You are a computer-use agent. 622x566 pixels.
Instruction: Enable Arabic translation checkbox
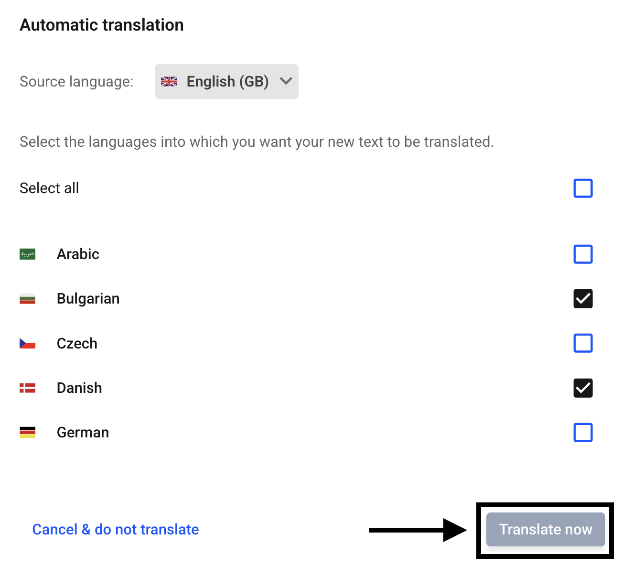click(x=583, y=254)
